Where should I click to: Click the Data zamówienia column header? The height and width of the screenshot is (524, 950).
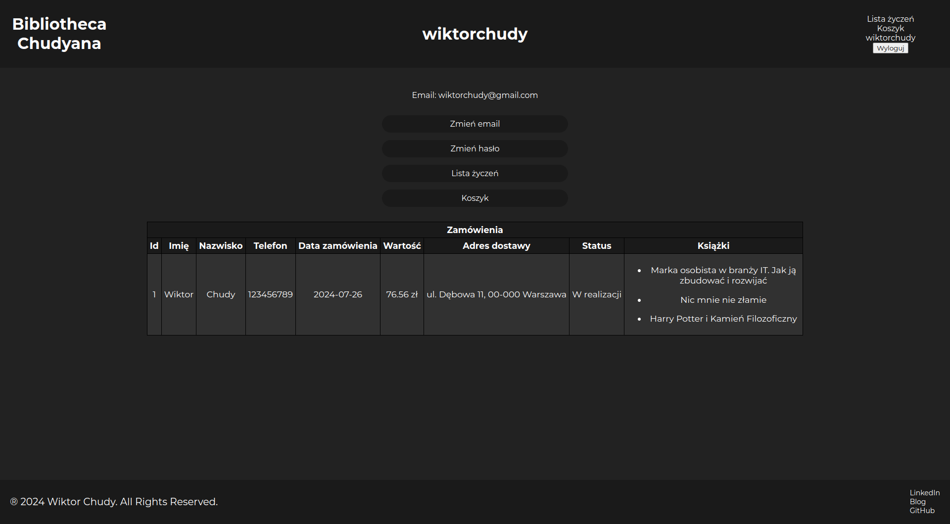[337, 245]
